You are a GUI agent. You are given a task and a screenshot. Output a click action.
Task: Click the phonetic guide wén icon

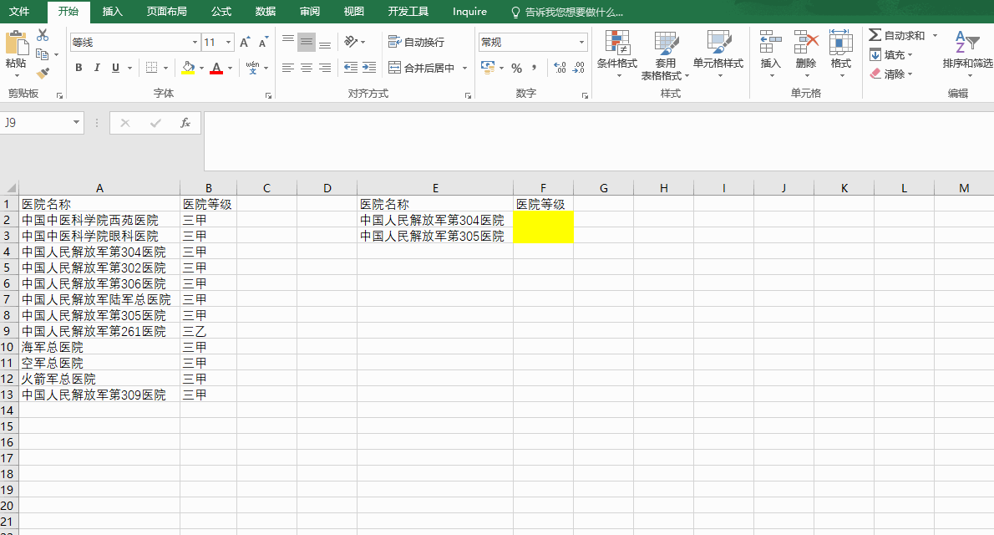pos(252,67)
